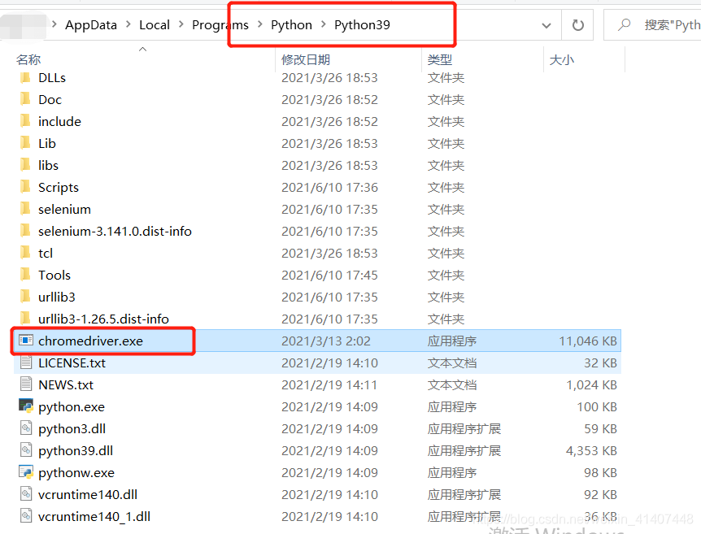Open the address bar history dropdown
Viewport: 701px width, 534px height.
(546, 24)
